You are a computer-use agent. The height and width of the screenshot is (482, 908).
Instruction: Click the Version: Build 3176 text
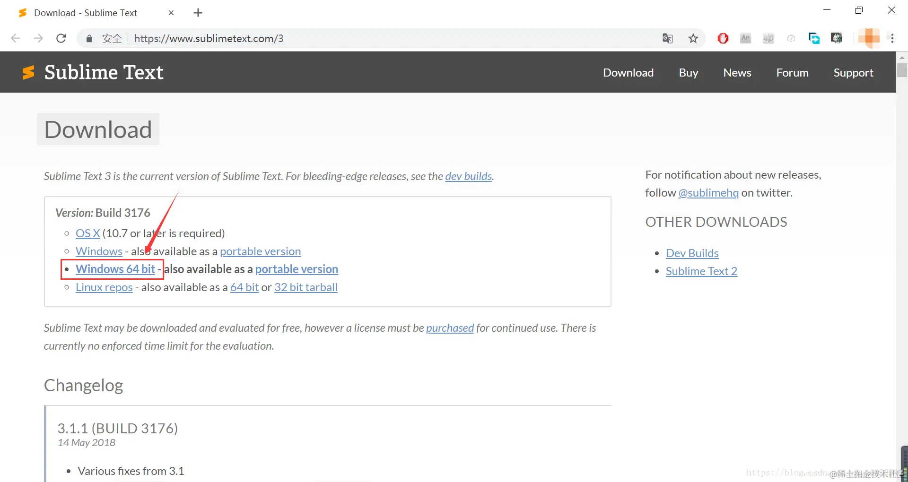tap(103, 213)
